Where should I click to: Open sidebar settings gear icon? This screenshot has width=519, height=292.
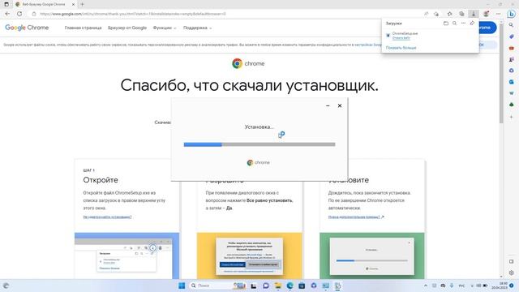point(512,273)
